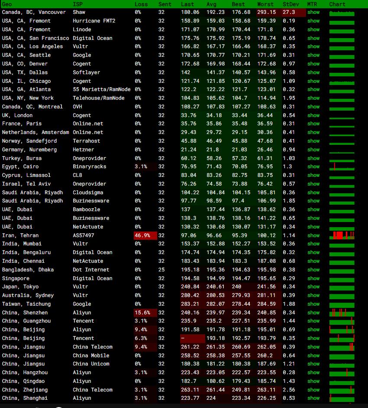
Task: Click the 293.15 worst value for Vancouver
Action: [x=269, y=12]
